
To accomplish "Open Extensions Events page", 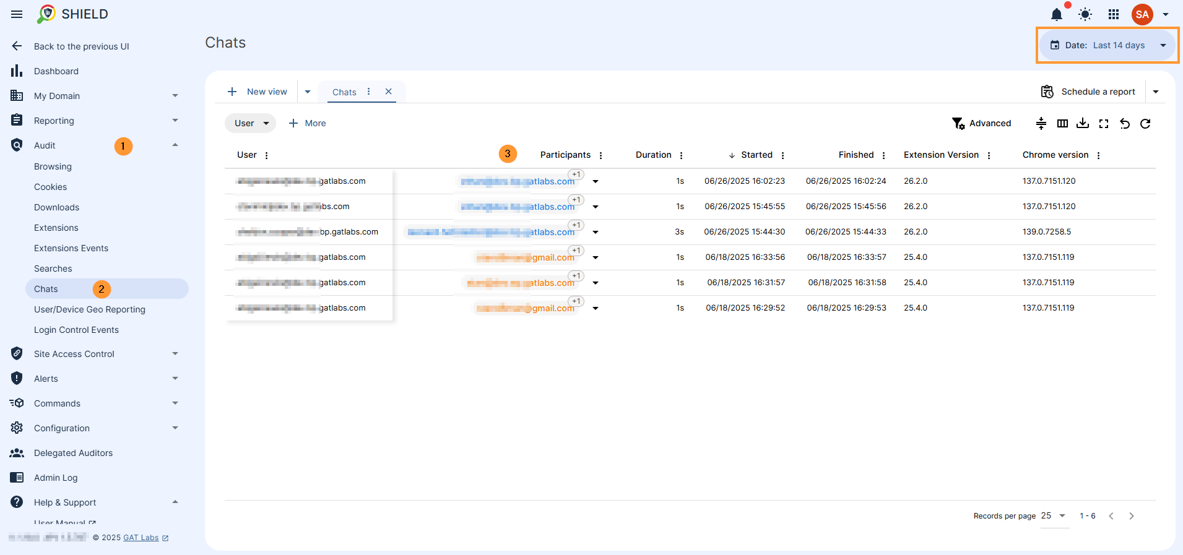I will coord(71,248).
